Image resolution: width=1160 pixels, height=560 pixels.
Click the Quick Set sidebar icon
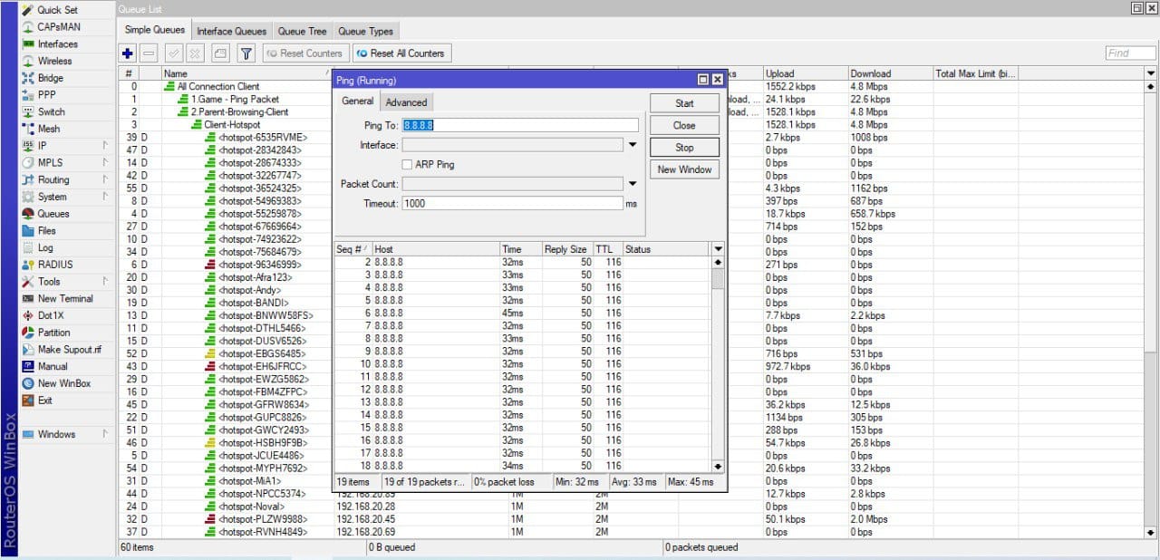(28, 10)
